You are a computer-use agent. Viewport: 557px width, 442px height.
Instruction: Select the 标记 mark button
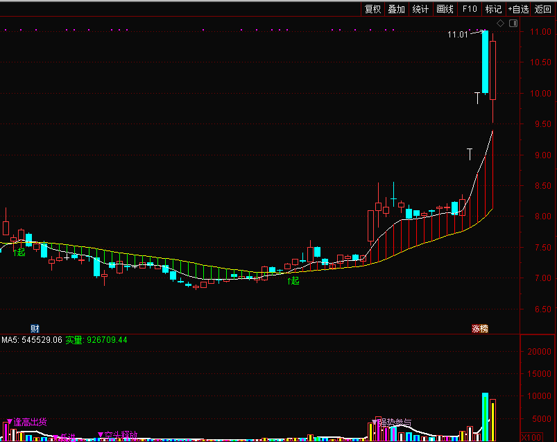point(493,9)
